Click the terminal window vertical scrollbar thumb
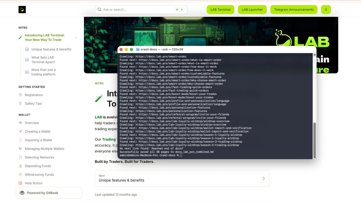The width and height of the screenshot is (361, 203). pyautogui.click(x=315, y=140)
